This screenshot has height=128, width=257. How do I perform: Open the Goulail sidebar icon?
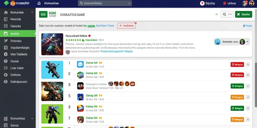(6, 61)
